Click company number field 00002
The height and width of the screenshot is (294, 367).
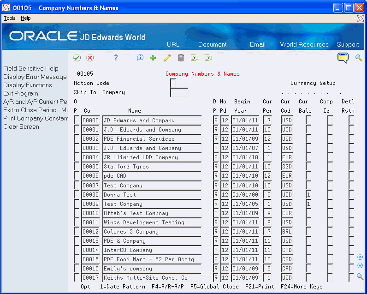point(90,138)
